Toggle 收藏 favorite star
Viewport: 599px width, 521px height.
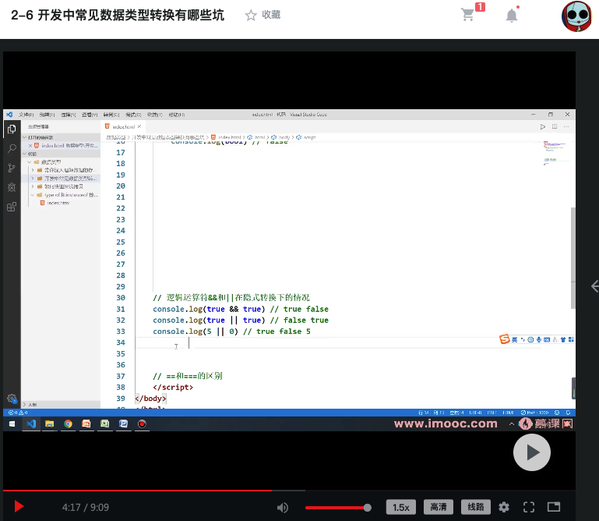(x=251, y=15)
